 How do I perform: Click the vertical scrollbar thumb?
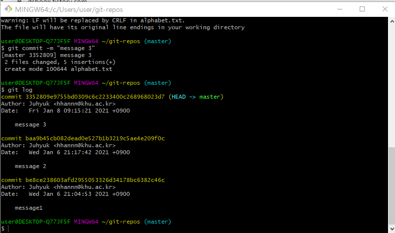coord(392,186)
